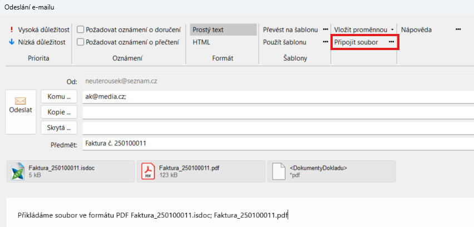The height and width of the screenshot is (227, 474).
Task: Click the Předmět subject field
Action: [x=277, y=144]
